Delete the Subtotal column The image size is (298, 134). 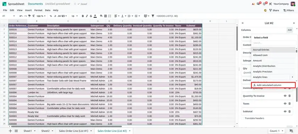tap(289, 112)
